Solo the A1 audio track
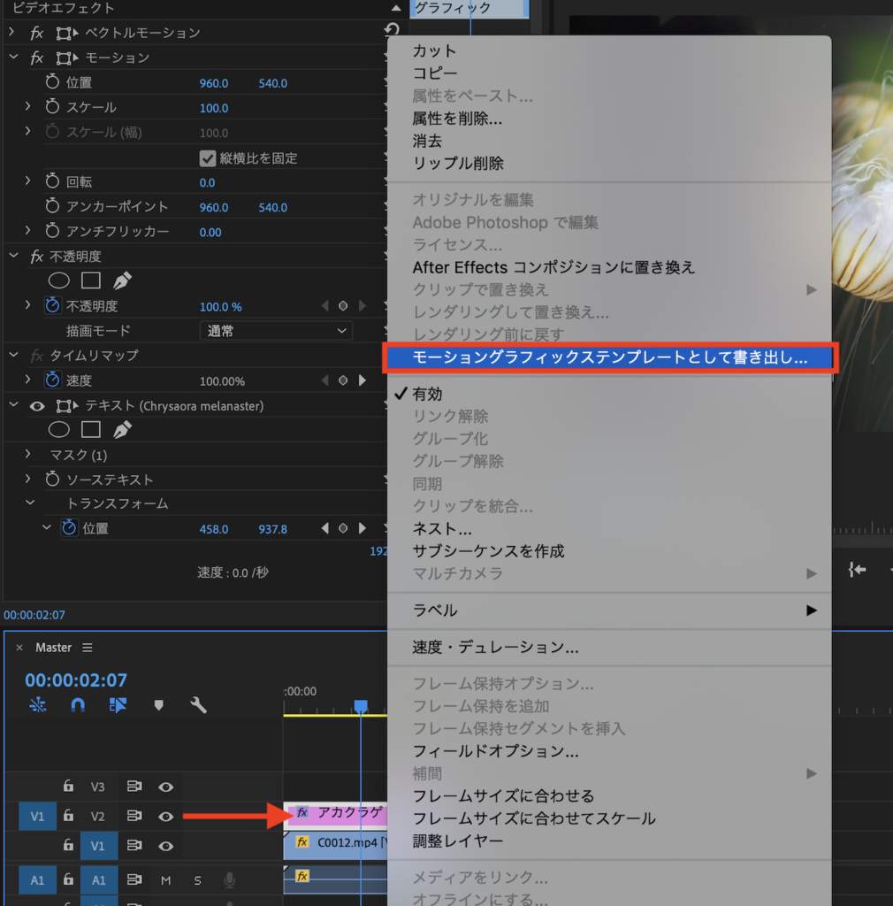 [x=197, y=880]
